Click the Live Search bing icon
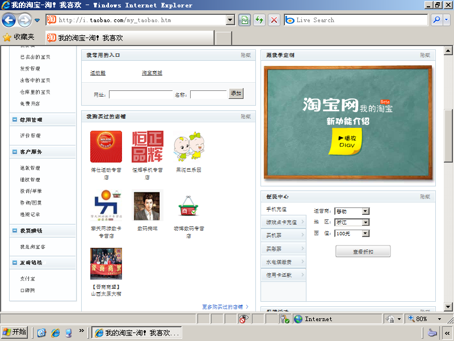The height and width of the screenshot is (341, 454). click(x=290, y=20)
